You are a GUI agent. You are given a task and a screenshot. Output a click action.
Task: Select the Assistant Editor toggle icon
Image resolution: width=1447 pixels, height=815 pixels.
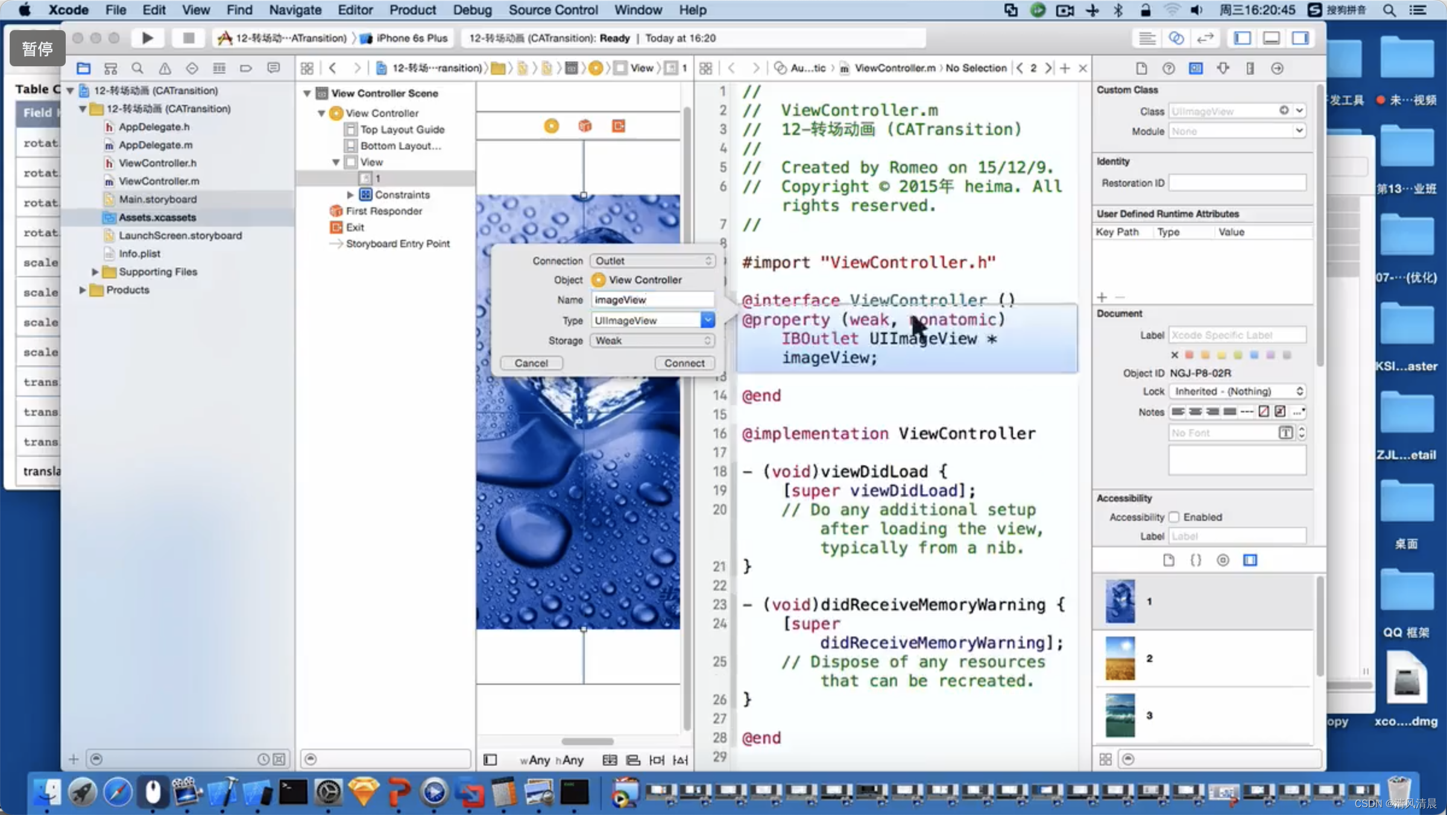(1177, 38)
